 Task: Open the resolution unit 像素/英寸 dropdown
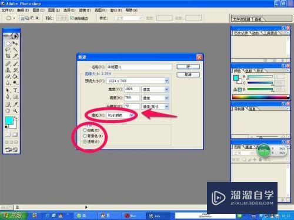[x=167, y=107]
